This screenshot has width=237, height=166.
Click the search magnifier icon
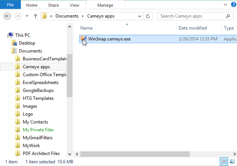228,16
